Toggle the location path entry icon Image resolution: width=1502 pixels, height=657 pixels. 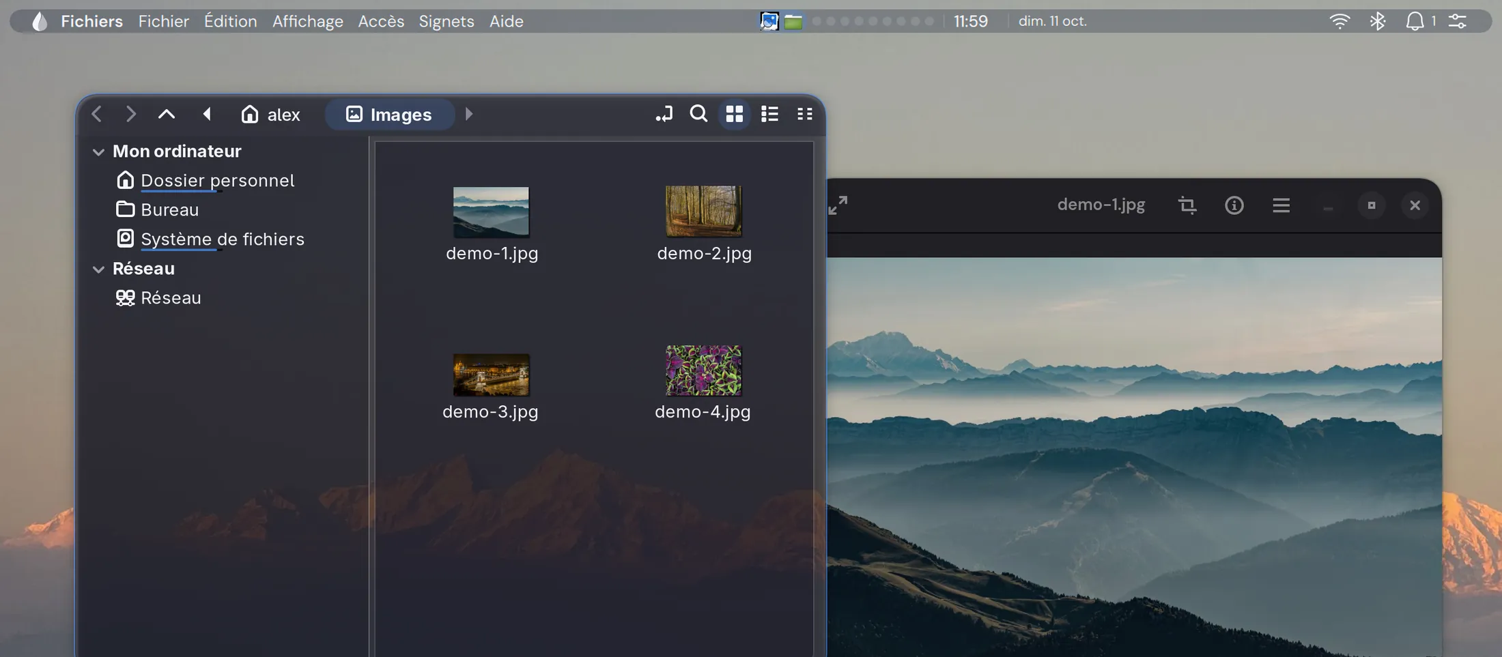[x=664, y=114]
